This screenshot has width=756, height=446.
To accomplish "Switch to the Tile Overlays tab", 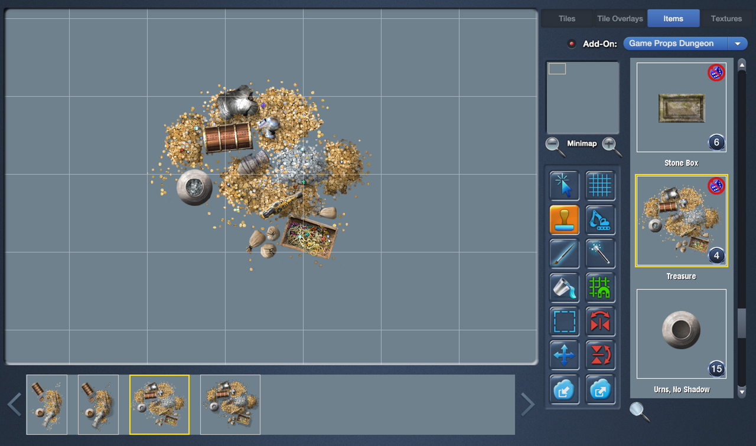I will 620,18.
